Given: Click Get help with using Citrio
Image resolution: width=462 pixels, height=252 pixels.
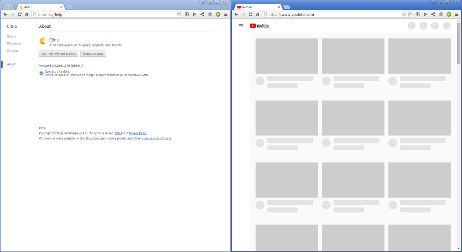Looking at the screenshot, I should (59, 54).
